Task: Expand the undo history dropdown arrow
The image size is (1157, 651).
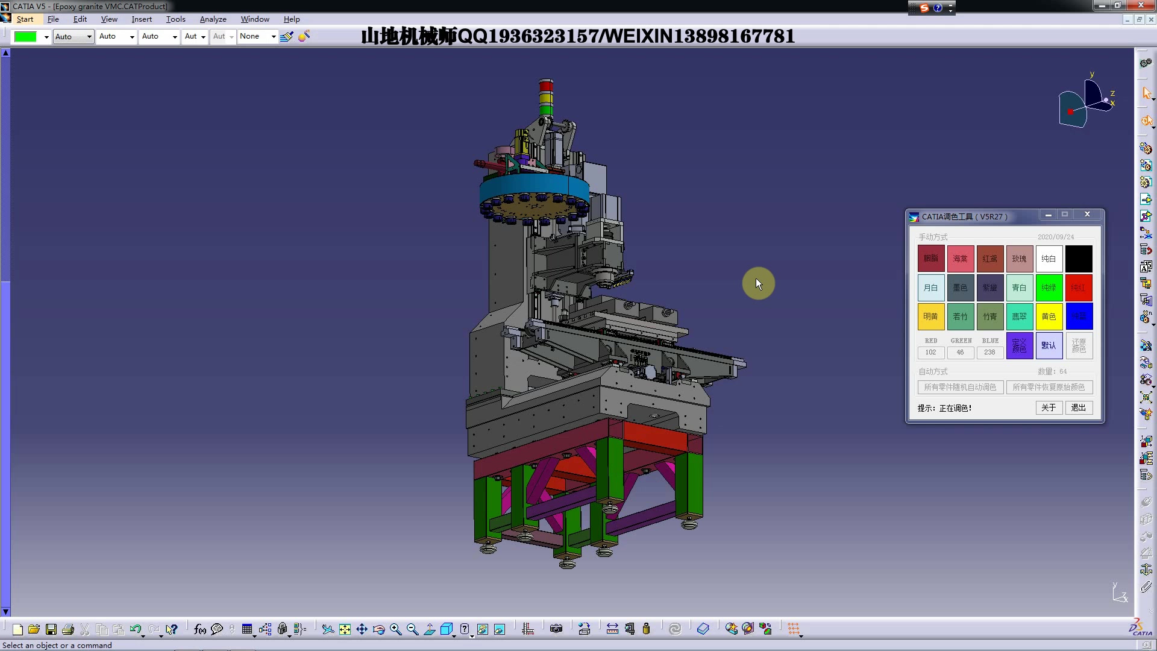Action: (x=143, y=635)
